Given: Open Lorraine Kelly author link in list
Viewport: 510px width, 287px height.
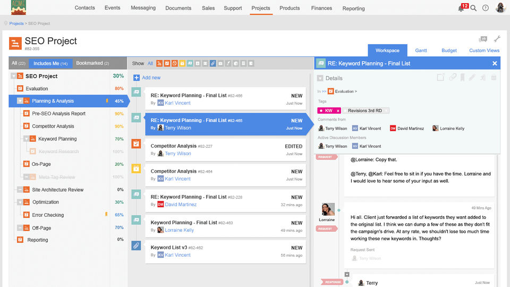Looking at the screenshot, I should point(179,230).
